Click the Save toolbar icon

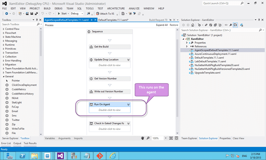(32, 14)
